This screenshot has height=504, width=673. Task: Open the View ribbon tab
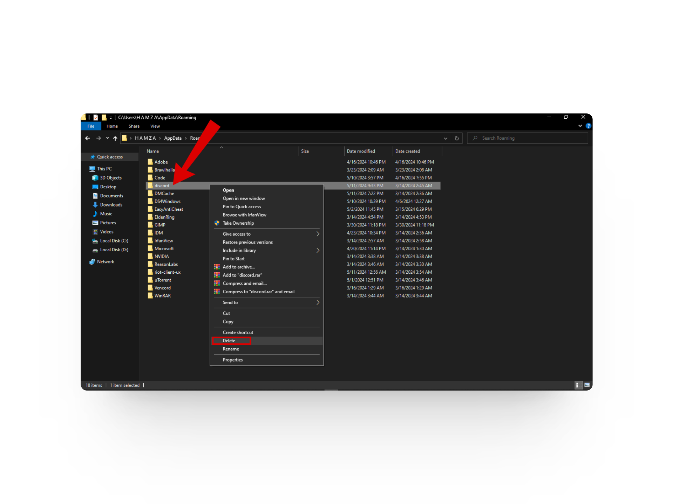click(x=155, y=126)
